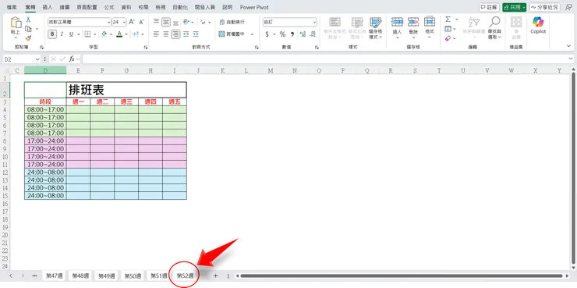The image size is (577, 288).
Task: Click the 自動換行 wrap text button
Action: tap(232, 22)
